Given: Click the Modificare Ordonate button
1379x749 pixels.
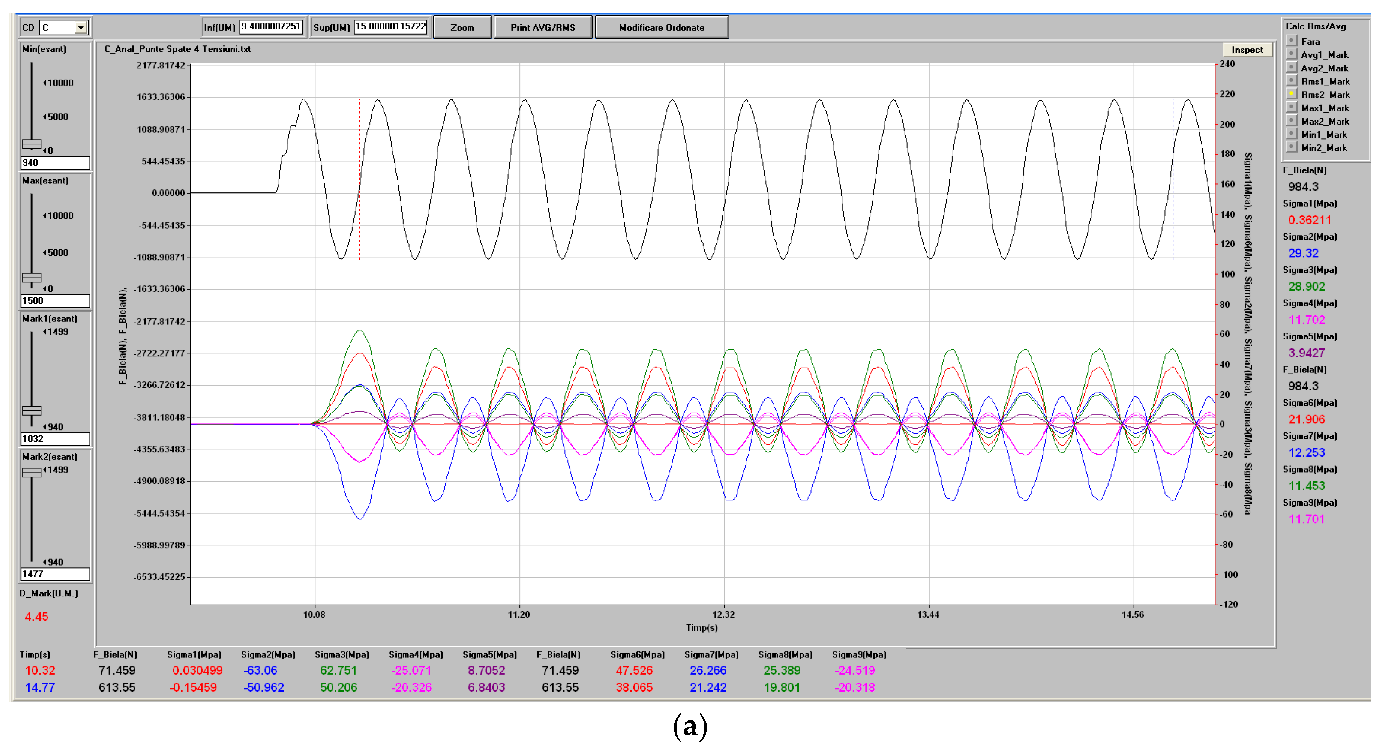Looking at the screenshot, I should click(662, 27).
